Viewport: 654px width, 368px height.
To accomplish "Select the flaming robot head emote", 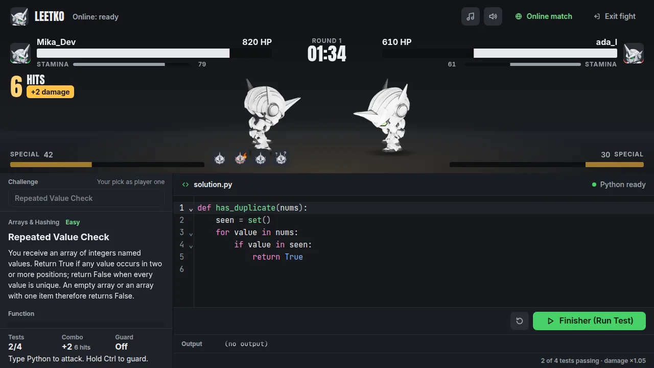I will pyautogui.click(x=240, y=158).
